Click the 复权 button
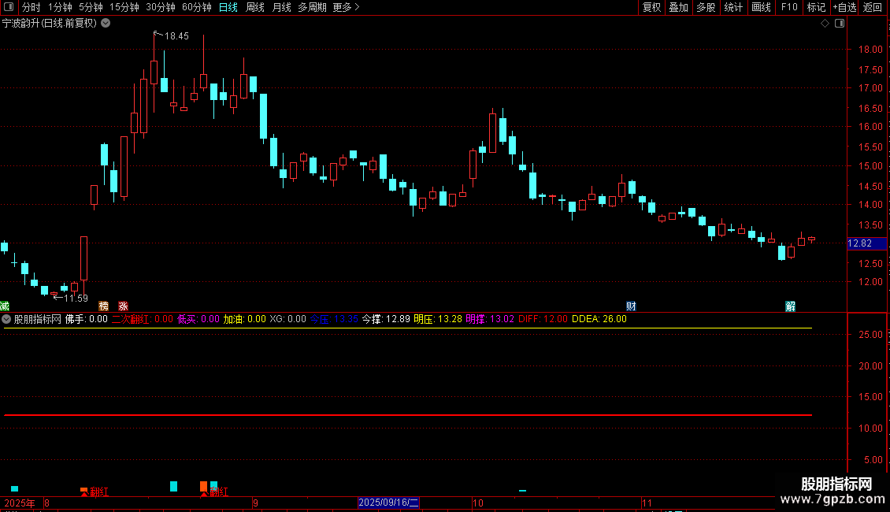Image resolution: width=890 pixels, height=512 pixels. click(651, 7)
